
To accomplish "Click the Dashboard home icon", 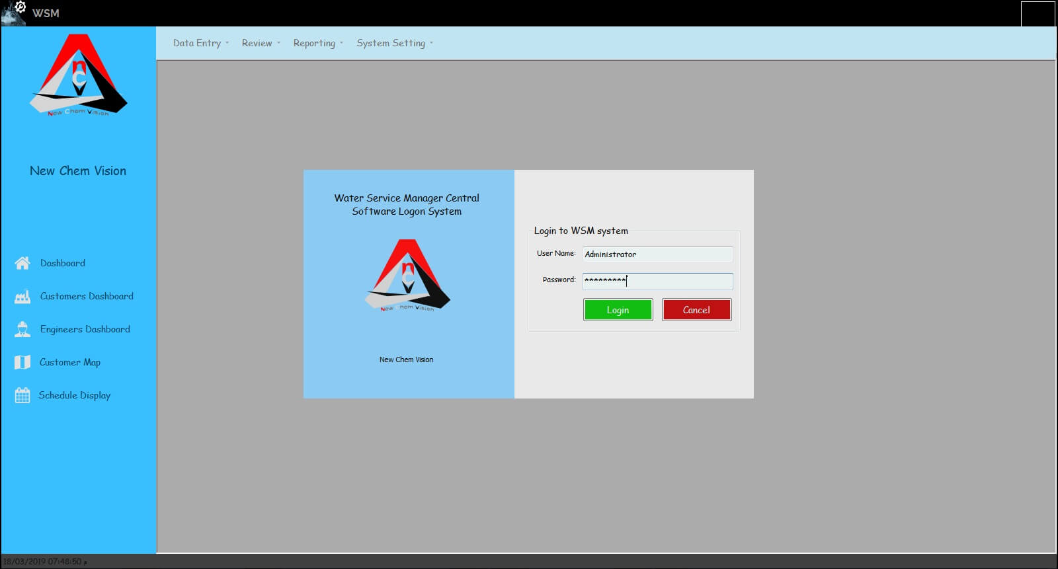I will (22, 263).
